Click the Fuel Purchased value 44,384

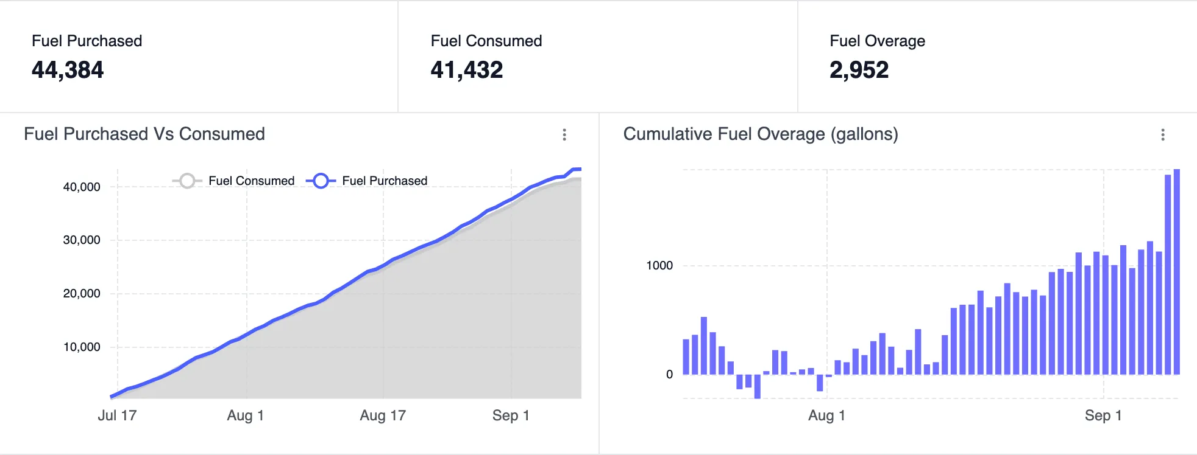[x=68, y=70]
